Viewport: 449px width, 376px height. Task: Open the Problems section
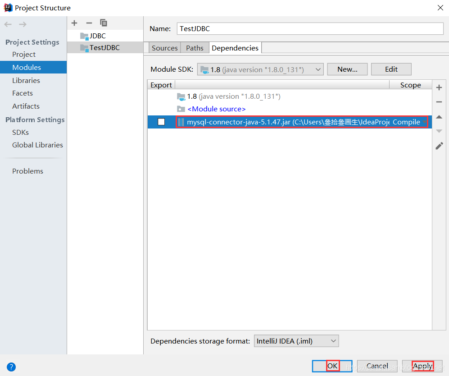click(x=27, y=171)
